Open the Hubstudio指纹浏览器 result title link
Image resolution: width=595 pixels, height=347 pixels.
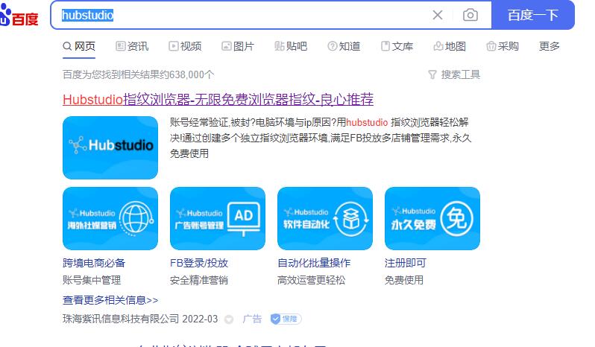pyautogui.click(x=218, y=100)
